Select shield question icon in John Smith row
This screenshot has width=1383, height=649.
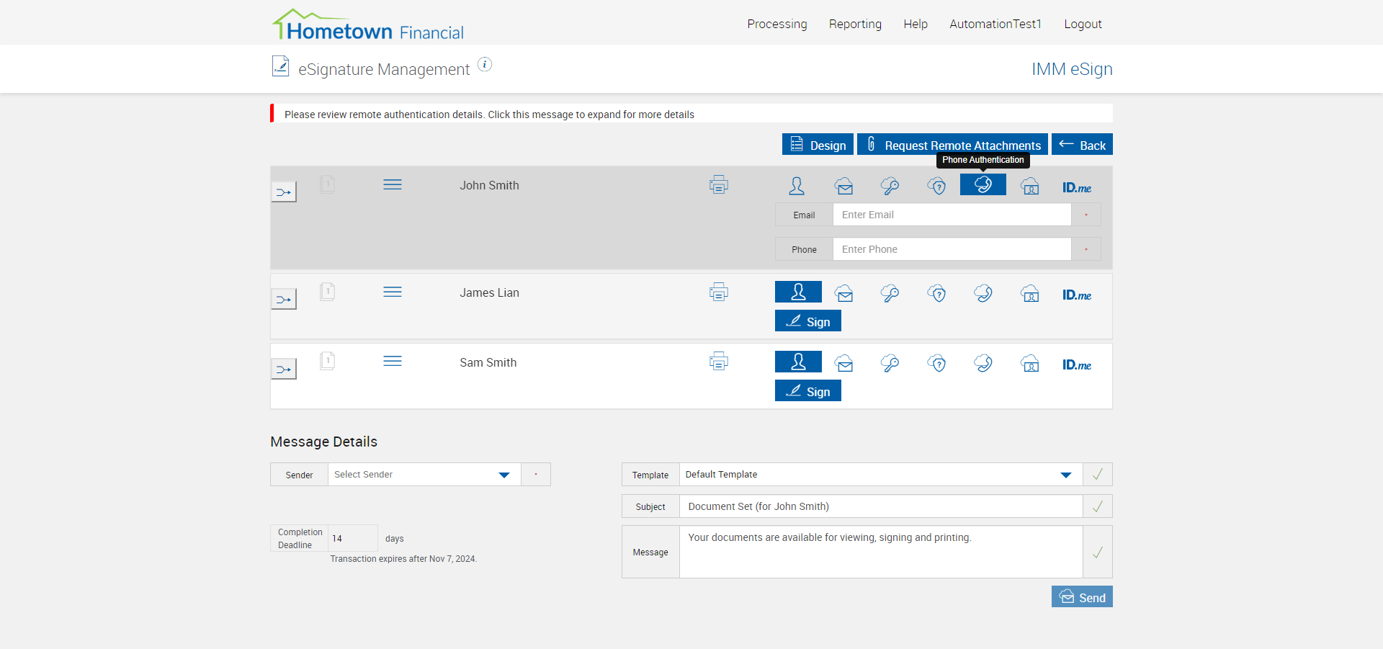936,187
